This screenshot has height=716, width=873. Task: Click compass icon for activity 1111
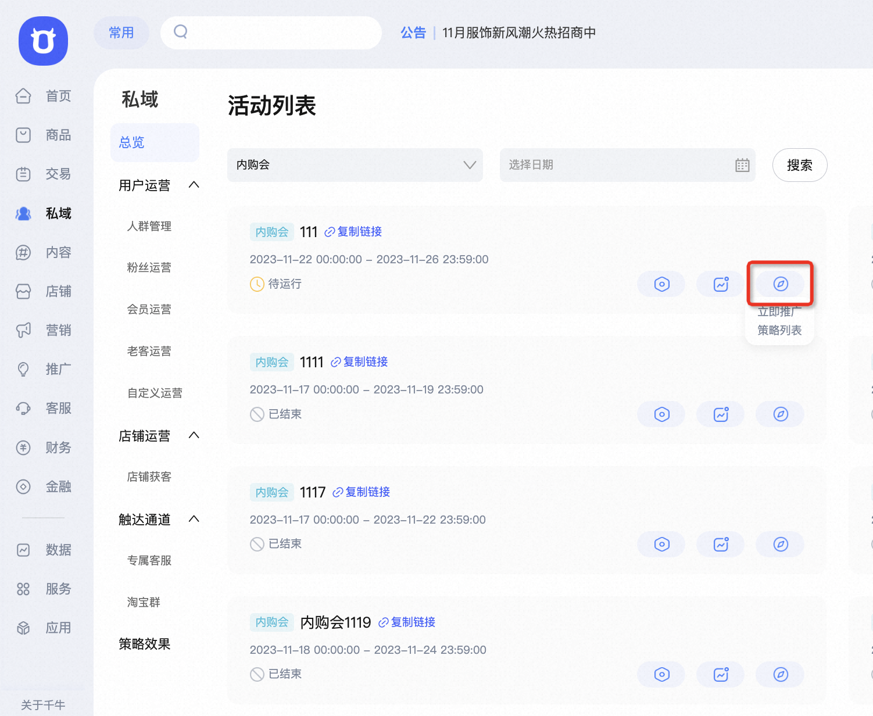781,414
